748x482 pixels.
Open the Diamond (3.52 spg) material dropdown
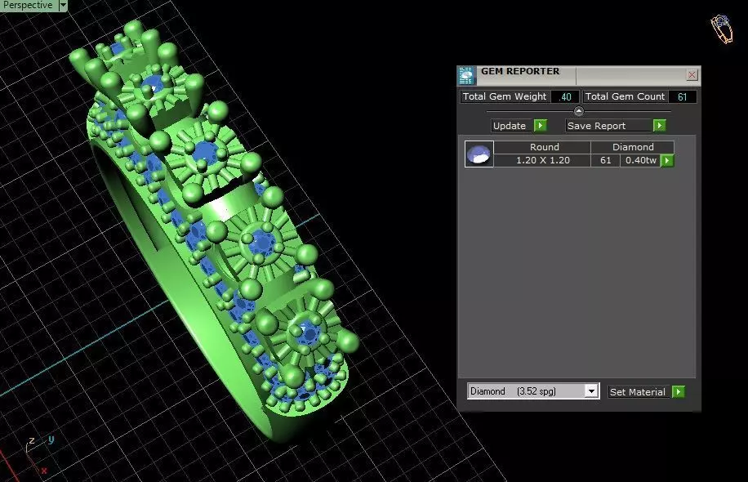pos(591,391)
